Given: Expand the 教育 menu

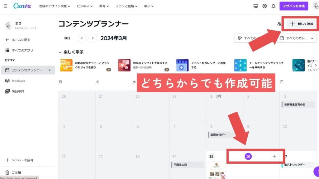Looking at the screenshot, I should (104, 6).
